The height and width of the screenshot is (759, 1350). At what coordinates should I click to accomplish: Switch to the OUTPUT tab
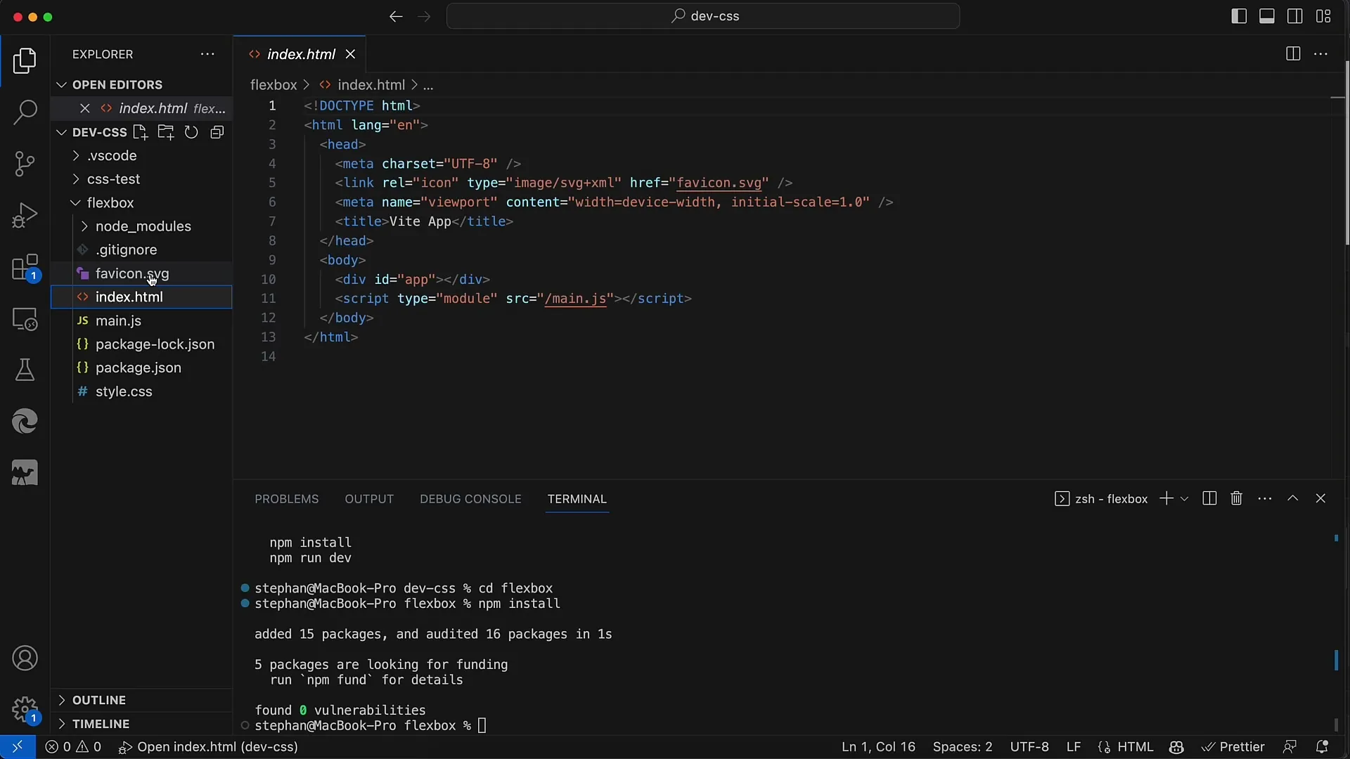369,499
